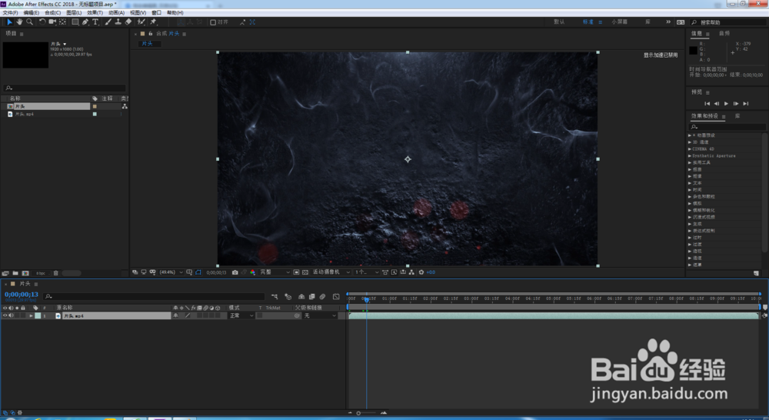Click the timeline zoom slider handle
This screenshot has height=420, width=769.
coord(358,413)
